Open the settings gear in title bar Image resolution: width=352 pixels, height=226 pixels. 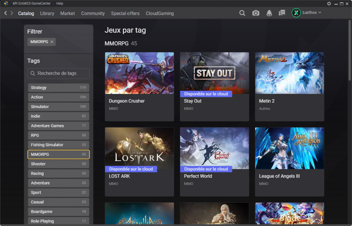click(329, 3)
